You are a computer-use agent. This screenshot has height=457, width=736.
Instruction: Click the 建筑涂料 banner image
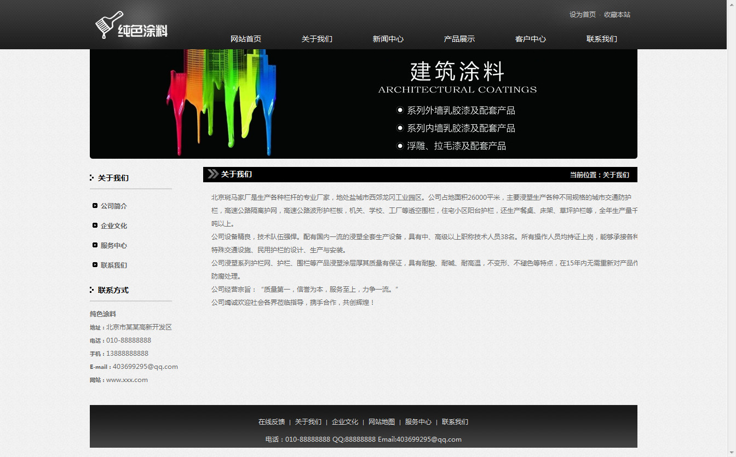tap(363, 104)
